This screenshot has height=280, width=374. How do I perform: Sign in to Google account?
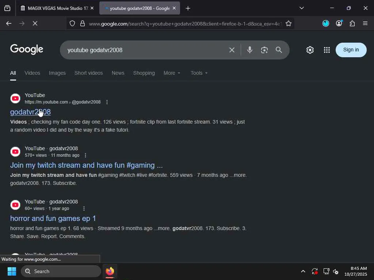pyautogui.click(x=351, y=50)
